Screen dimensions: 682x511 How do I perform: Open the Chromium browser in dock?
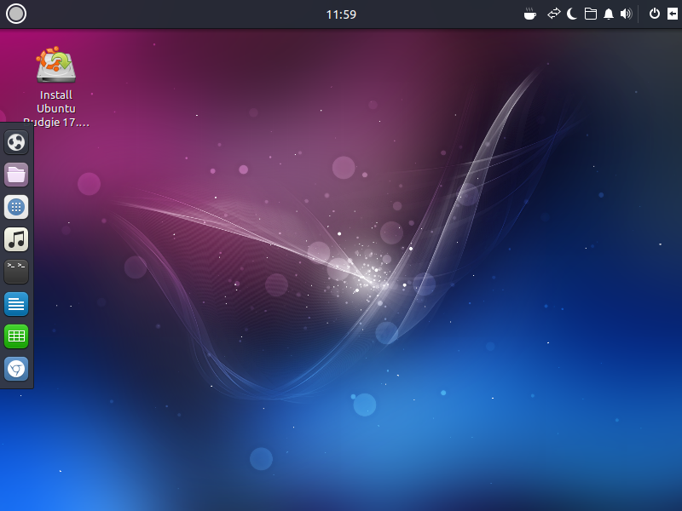[x=16, y=369]
